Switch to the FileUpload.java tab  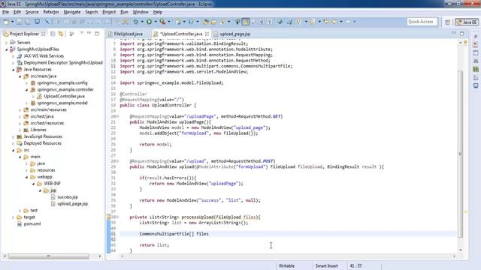(x=129, y=34)
